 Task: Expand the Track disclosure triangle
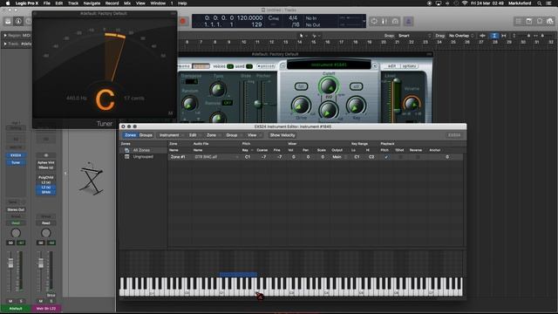(x=5, y=44)
